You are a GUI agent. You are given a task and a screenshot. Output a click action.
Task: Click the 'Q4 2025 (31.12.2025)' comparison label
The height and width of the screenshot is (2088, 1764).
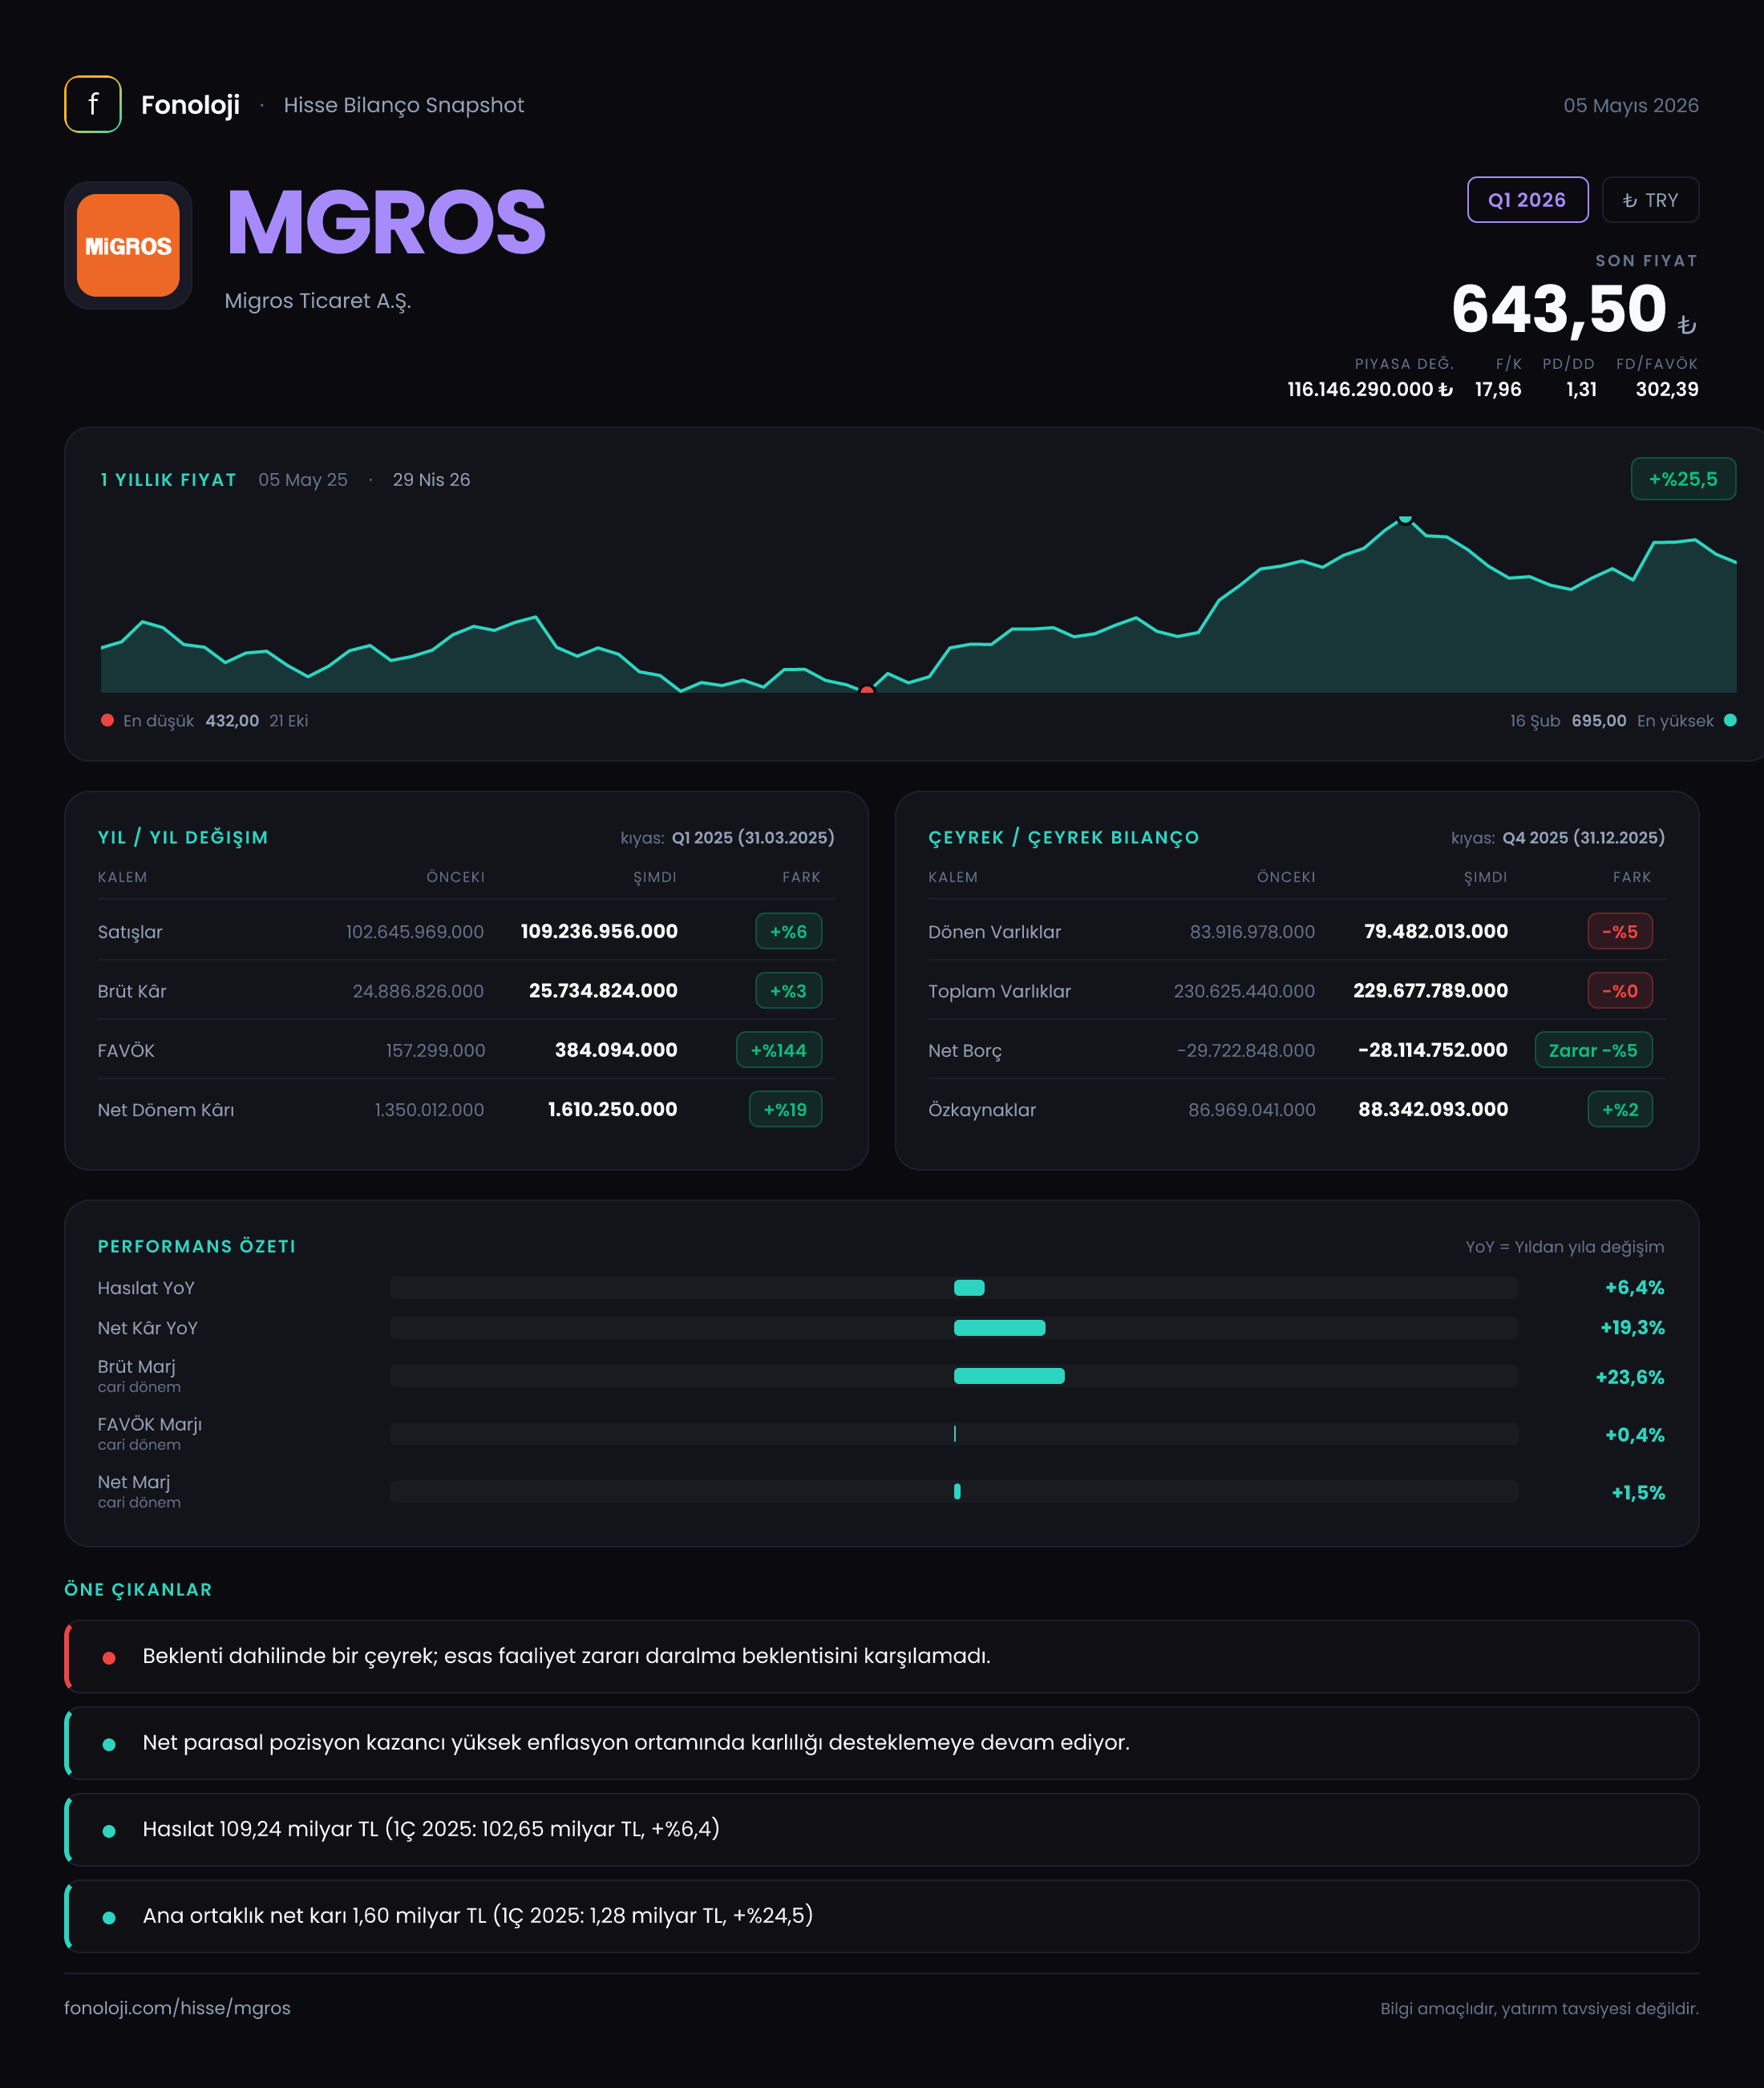[x=1583, y=838]
